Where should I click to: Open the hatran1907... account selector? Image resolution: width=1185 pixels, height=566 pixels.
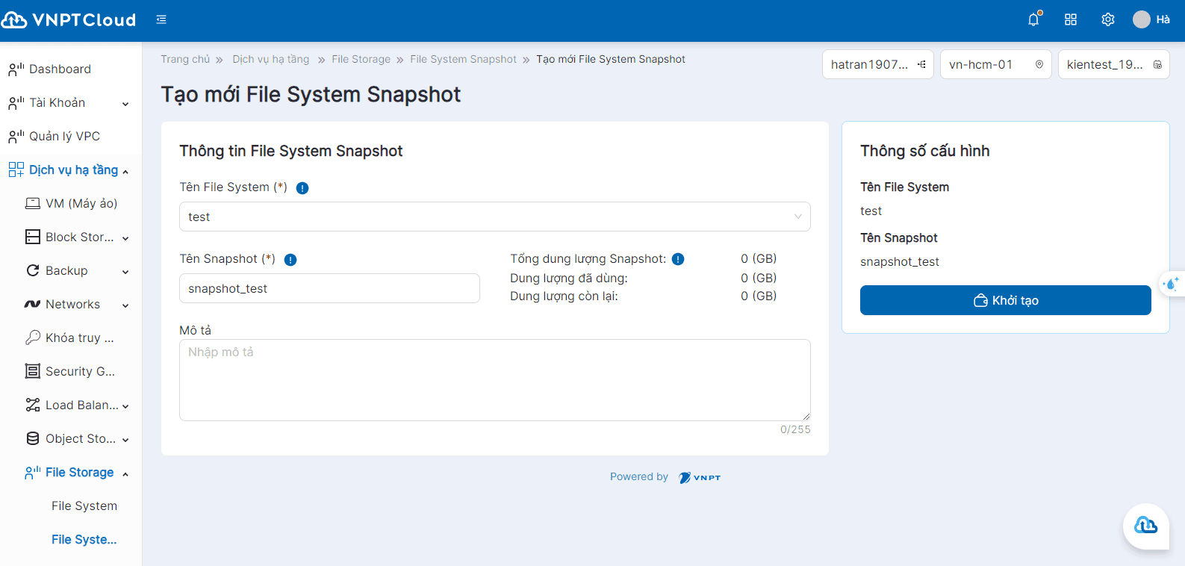point(878,64)
